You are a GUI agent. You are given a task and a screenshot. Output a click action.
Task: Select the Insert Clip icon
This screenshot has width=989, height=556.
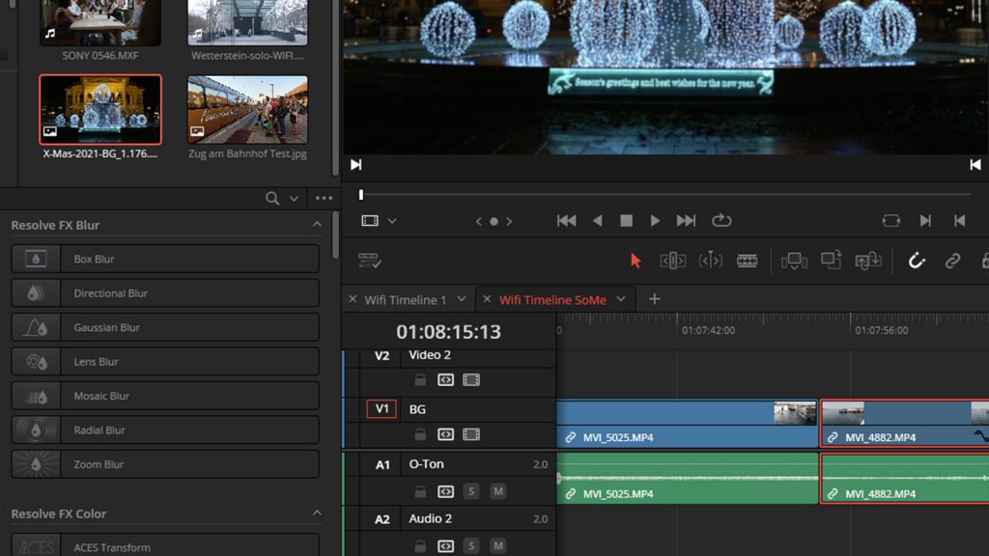pos(793,261)
